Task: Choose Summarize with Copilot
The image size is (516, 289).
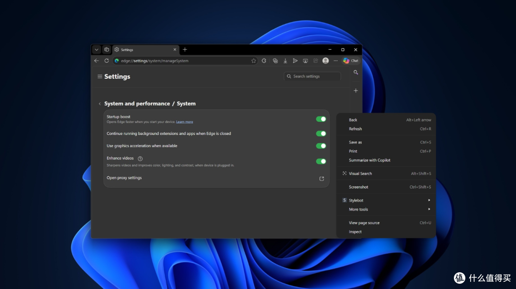Action: pyautogui.click(x=386, y=161)
